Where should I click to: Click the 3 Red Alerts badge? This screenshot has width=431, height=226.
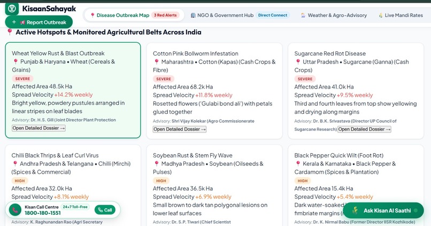[x=165, y=15]
